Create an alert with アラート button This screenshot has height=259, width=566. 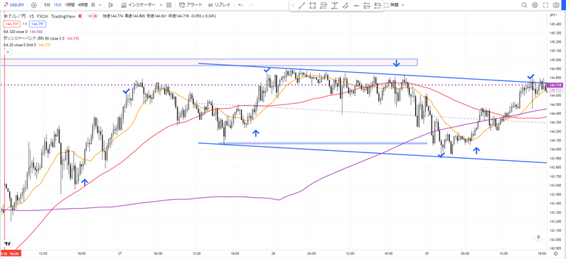tap(191, 5)
